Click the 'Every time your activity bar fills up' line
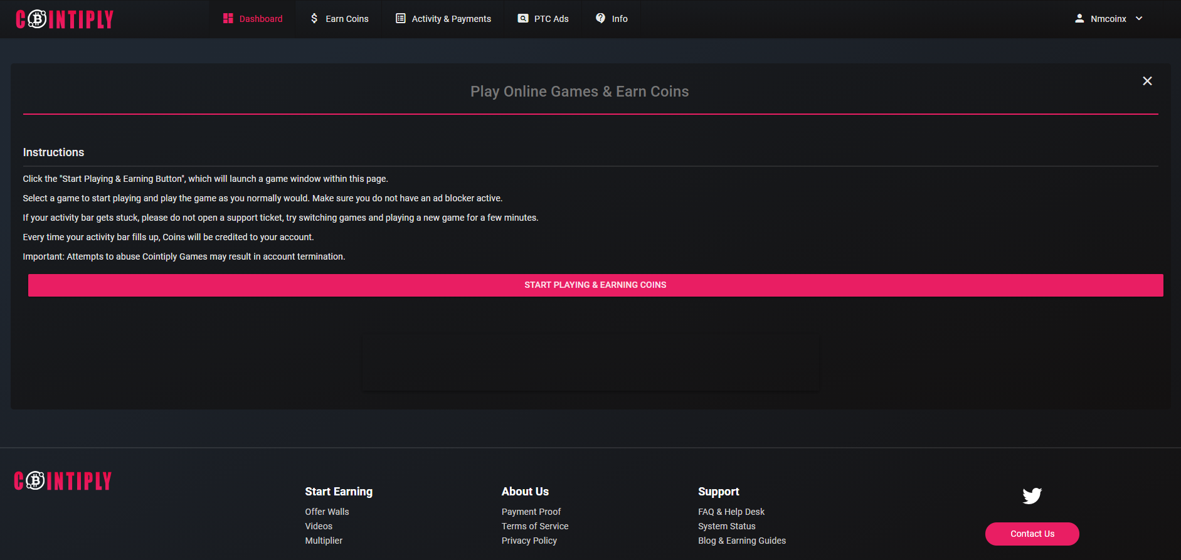 click(x=168, y=237)
